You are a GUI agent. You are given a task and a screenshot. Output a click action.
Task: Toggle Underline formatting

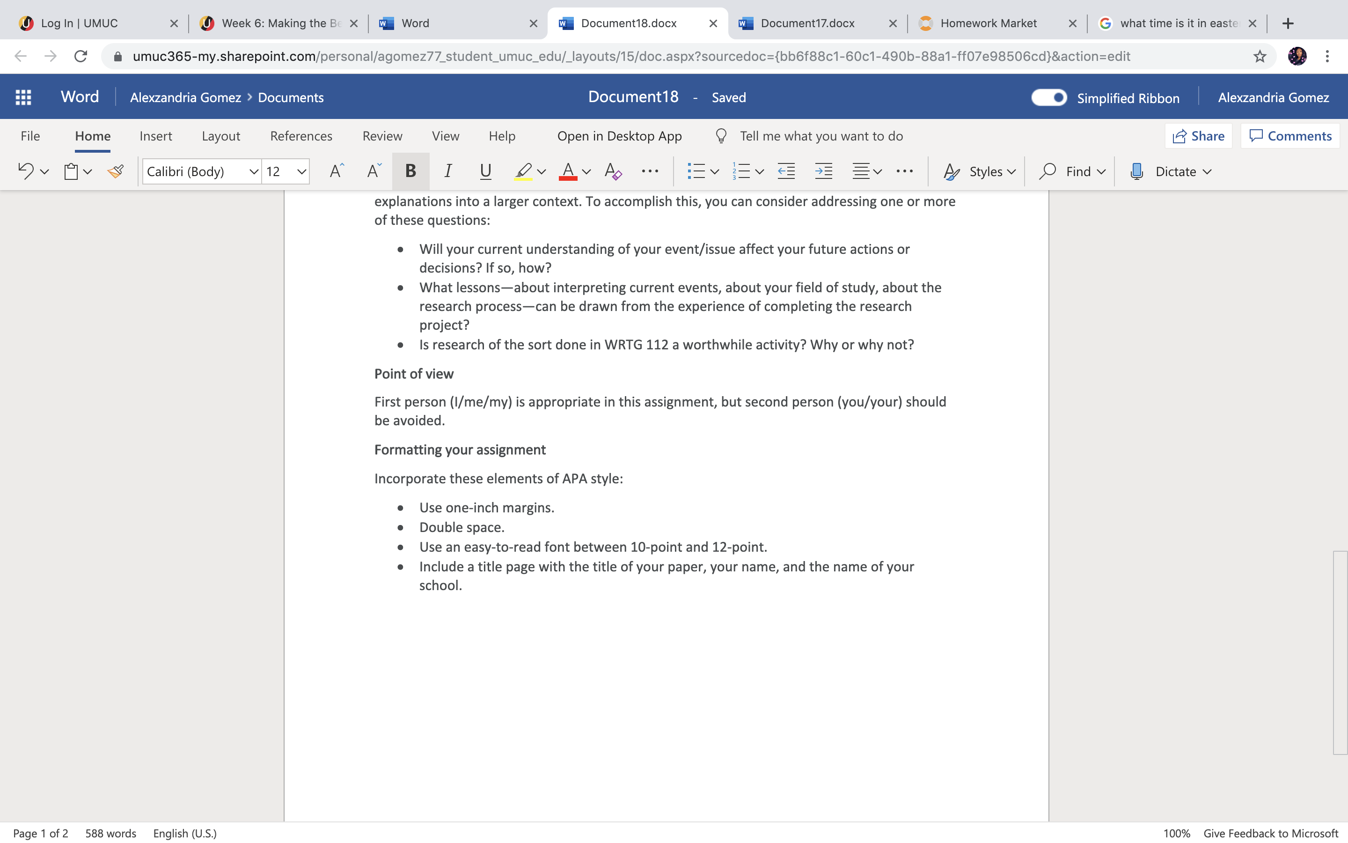[x=485, y=171]
